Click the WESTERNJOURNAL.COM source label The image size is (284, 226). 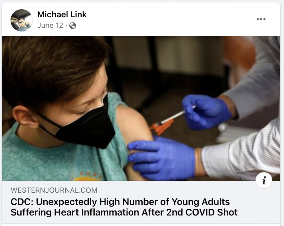point(54,190)
